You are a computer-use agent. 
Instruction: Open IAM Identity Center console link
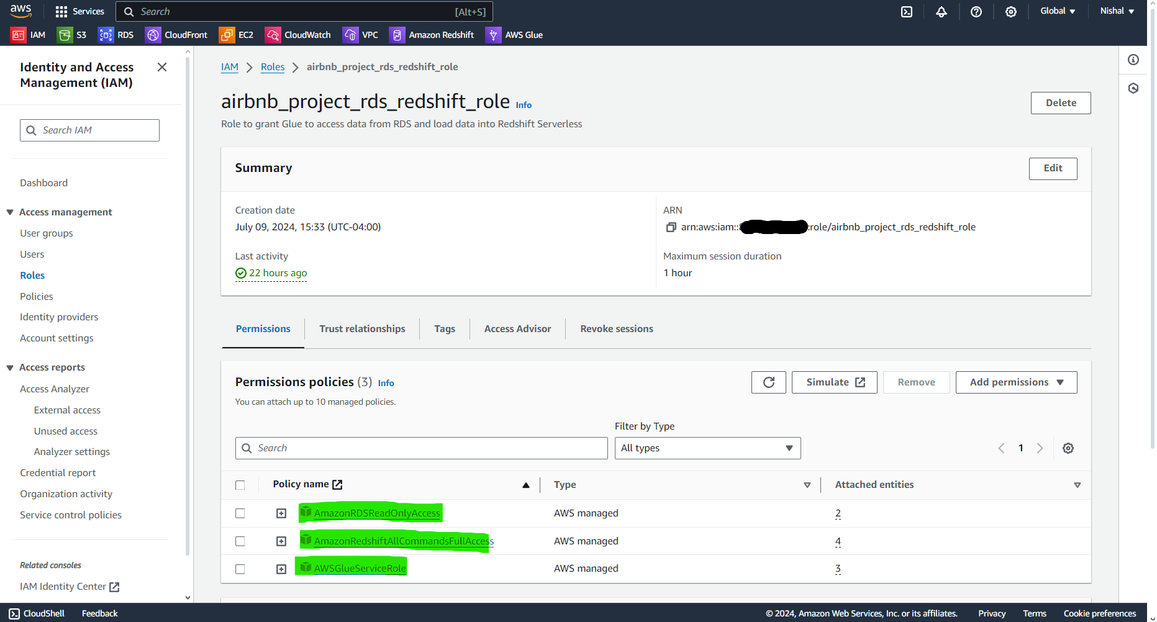[x=70, y=587]
